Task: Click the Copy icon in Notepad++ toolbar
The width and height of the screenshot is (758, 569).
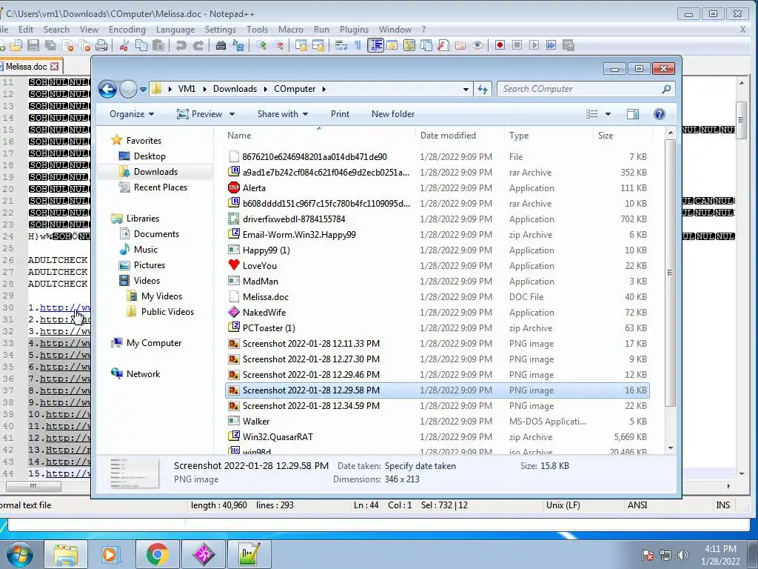Action: coord(141,45)
